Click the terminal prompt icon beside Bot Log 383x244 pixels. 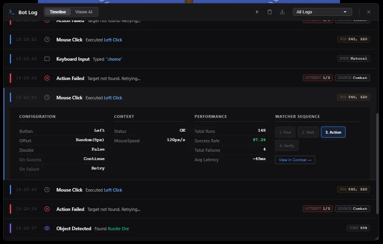click(11, 12)
